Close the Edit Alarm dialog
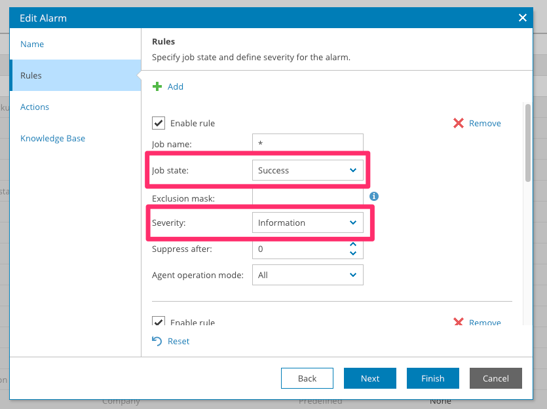 click(x=523, y=18)
